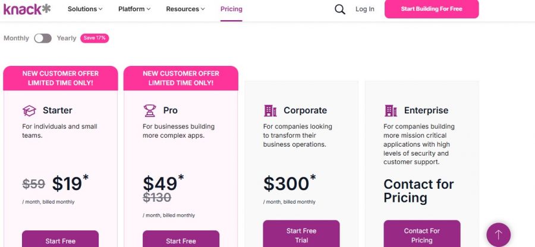Click the Save 17% badge

tap(95, 38)
